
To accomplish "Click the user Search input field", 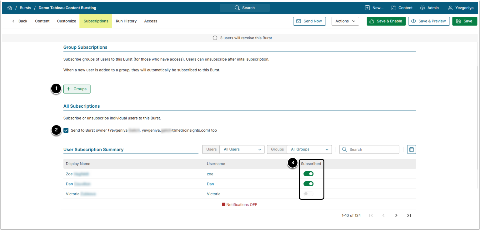I will (x=372, y=149).
